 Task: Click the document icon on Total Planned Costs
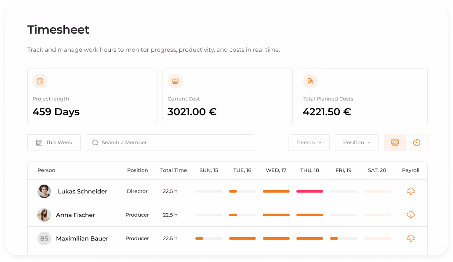pos(310,81)
